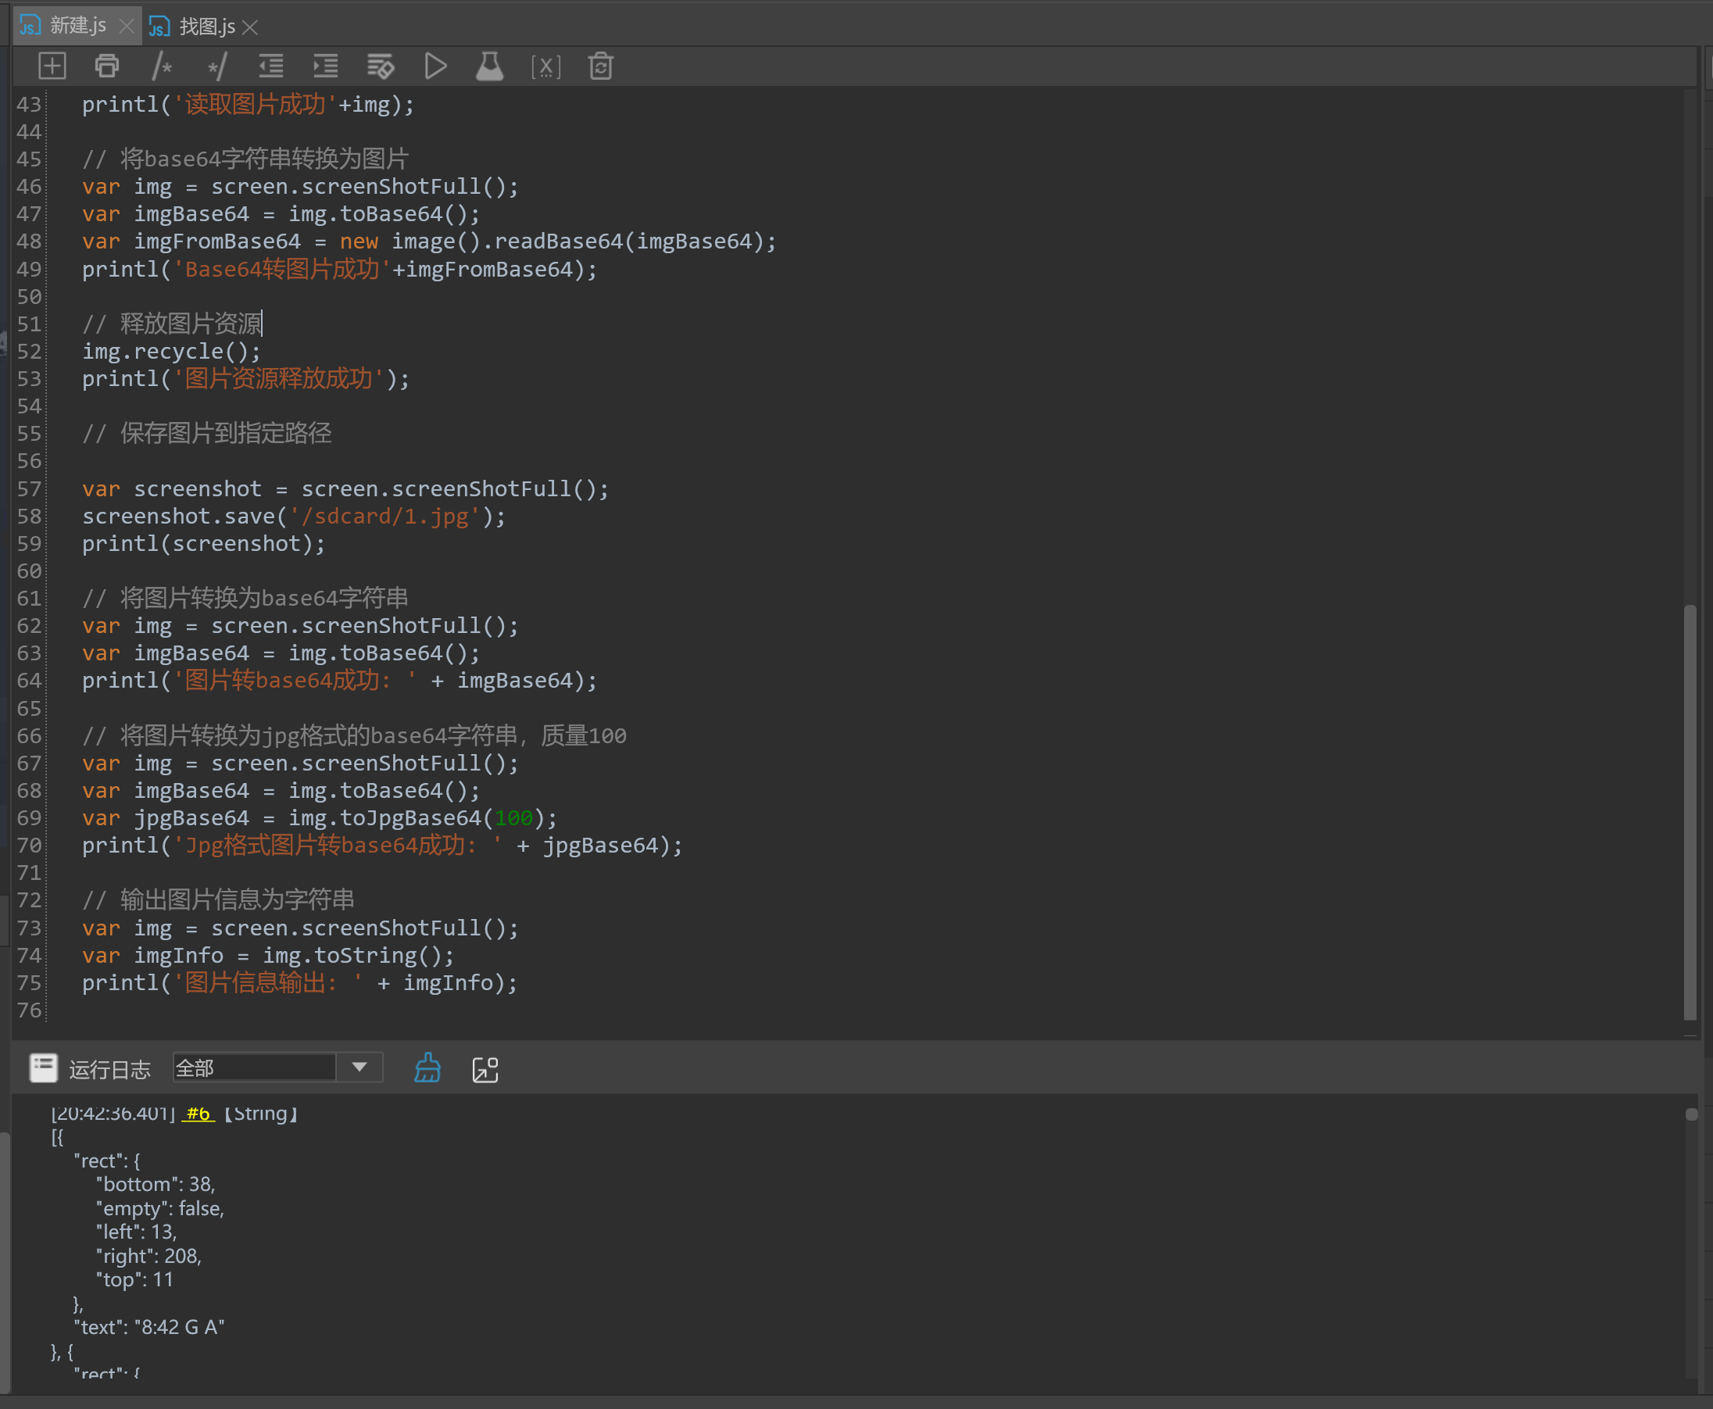Screen dimensions: 1713x1409
Task: Click the string '图片资源释放成功'
Action: (278, 379)
